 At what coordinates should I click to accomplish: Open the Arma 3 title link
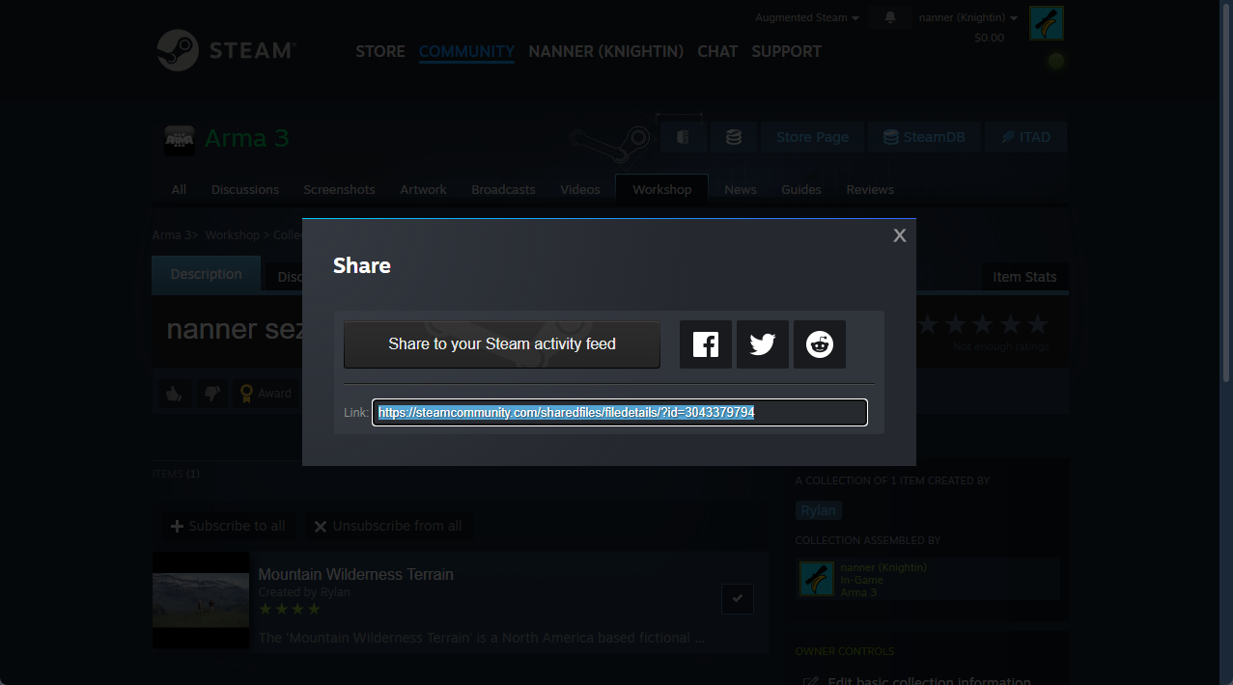click(x=246, y=138)
